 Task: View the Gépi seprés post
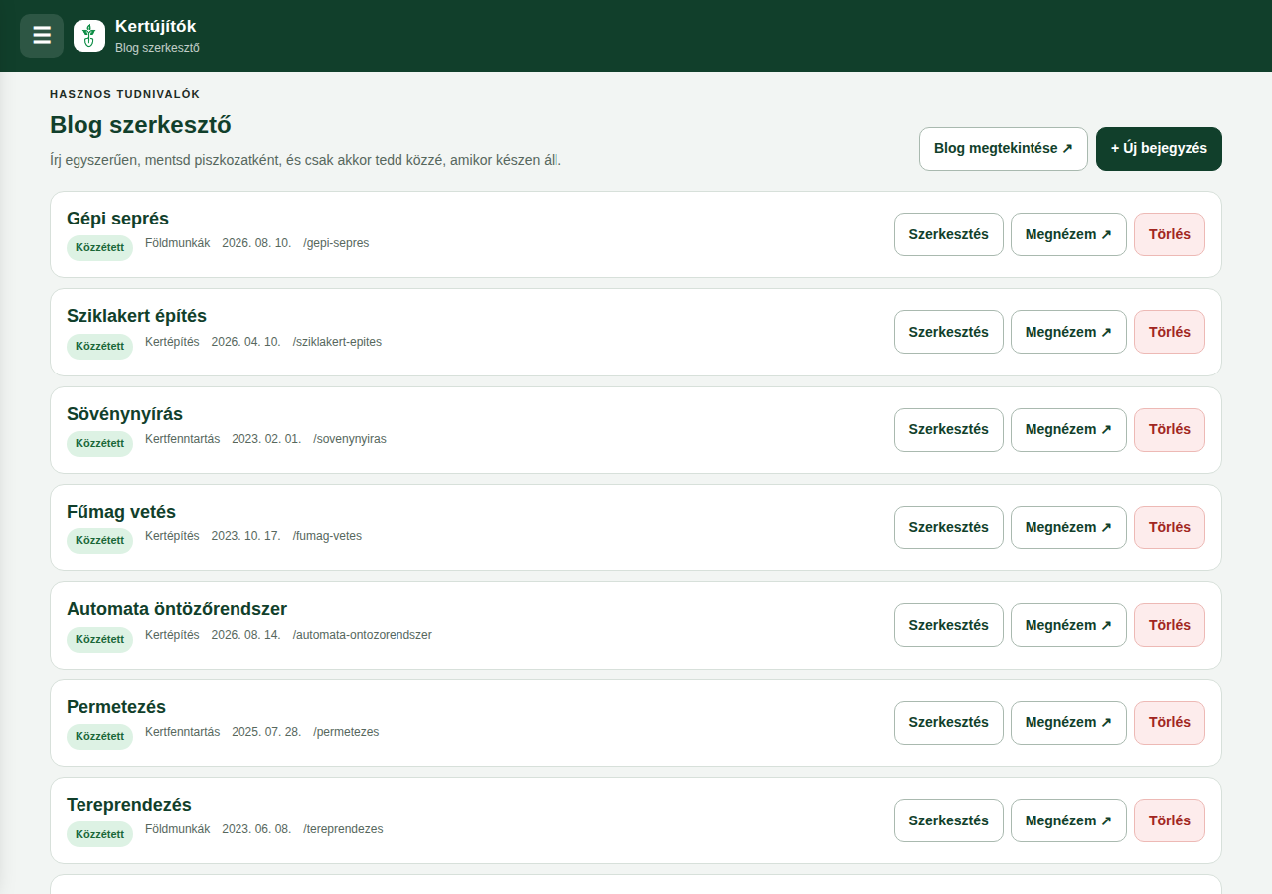1068,234
